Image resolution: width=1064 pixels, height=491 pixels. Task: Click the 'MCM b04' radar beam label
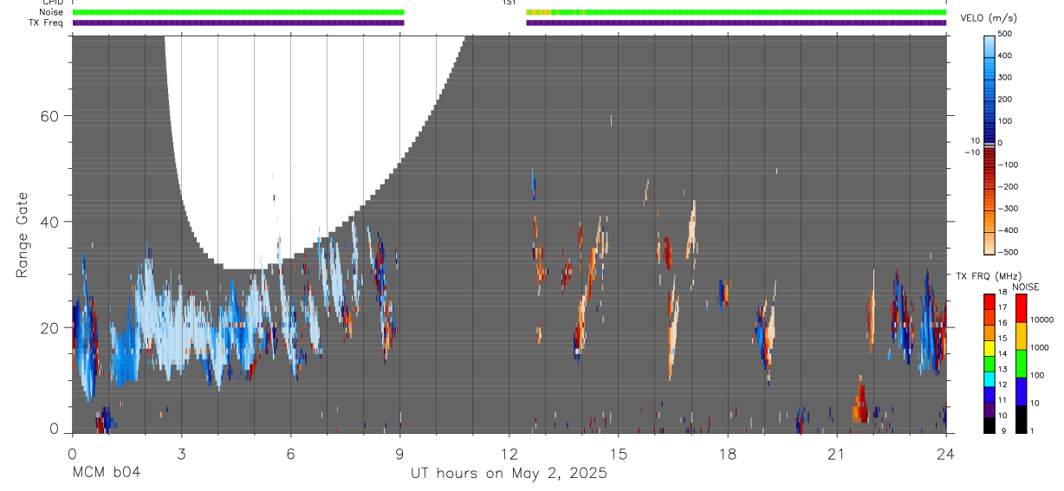(x=106, y=474)
